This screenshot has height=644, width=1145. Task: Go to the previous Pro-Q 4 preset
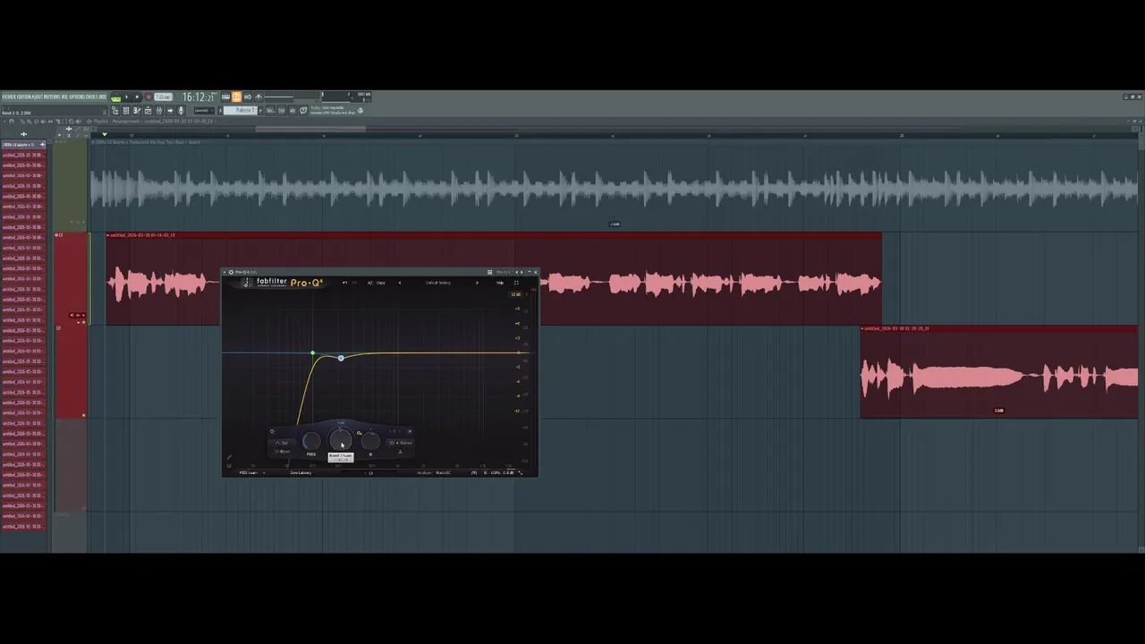[x=400, y=283]
